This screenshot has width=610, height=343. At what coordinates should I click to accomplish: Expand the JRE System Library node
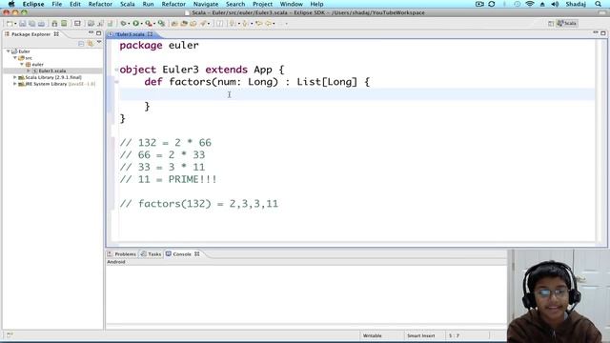[x=15, y=84]
